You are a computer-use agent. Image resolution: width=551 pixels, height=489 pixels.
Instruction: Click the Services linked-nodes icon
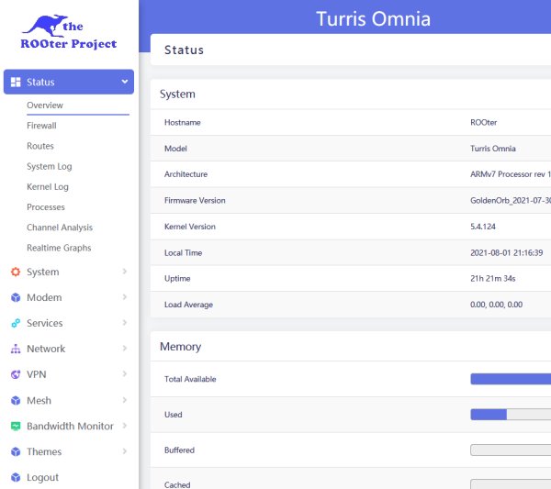pyautogui.click(x=16, y=323)
